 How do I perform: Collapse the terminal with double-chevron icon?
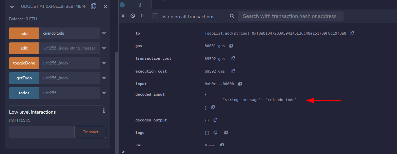coord(123,16)
